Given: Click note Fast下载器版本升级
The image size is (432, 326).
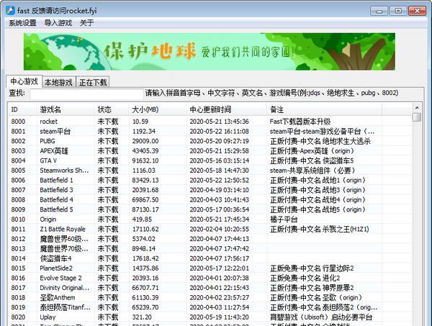Looking at the screenshot, I should 300,122.
